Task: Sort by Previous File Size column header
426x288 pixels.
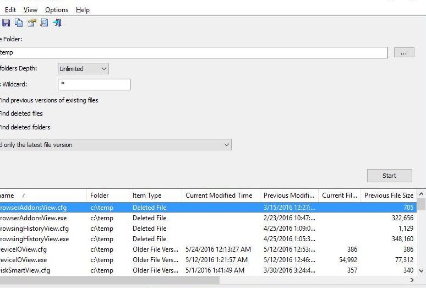Action: point(389,195)
